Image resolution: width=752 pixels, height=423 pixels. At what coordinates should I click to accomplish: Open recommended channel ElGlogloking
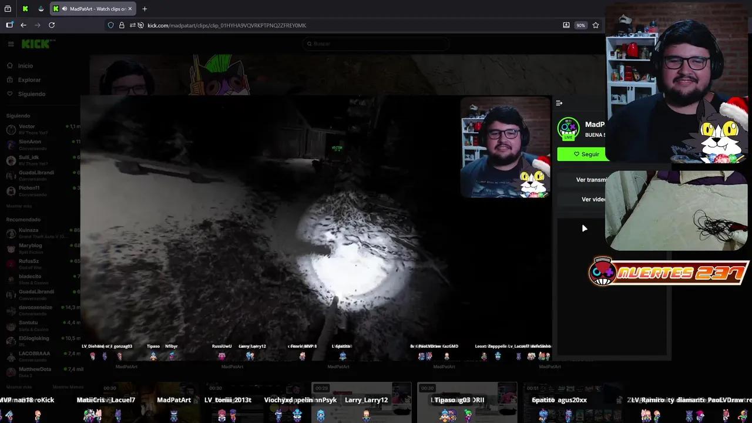(x=43, y=341)
